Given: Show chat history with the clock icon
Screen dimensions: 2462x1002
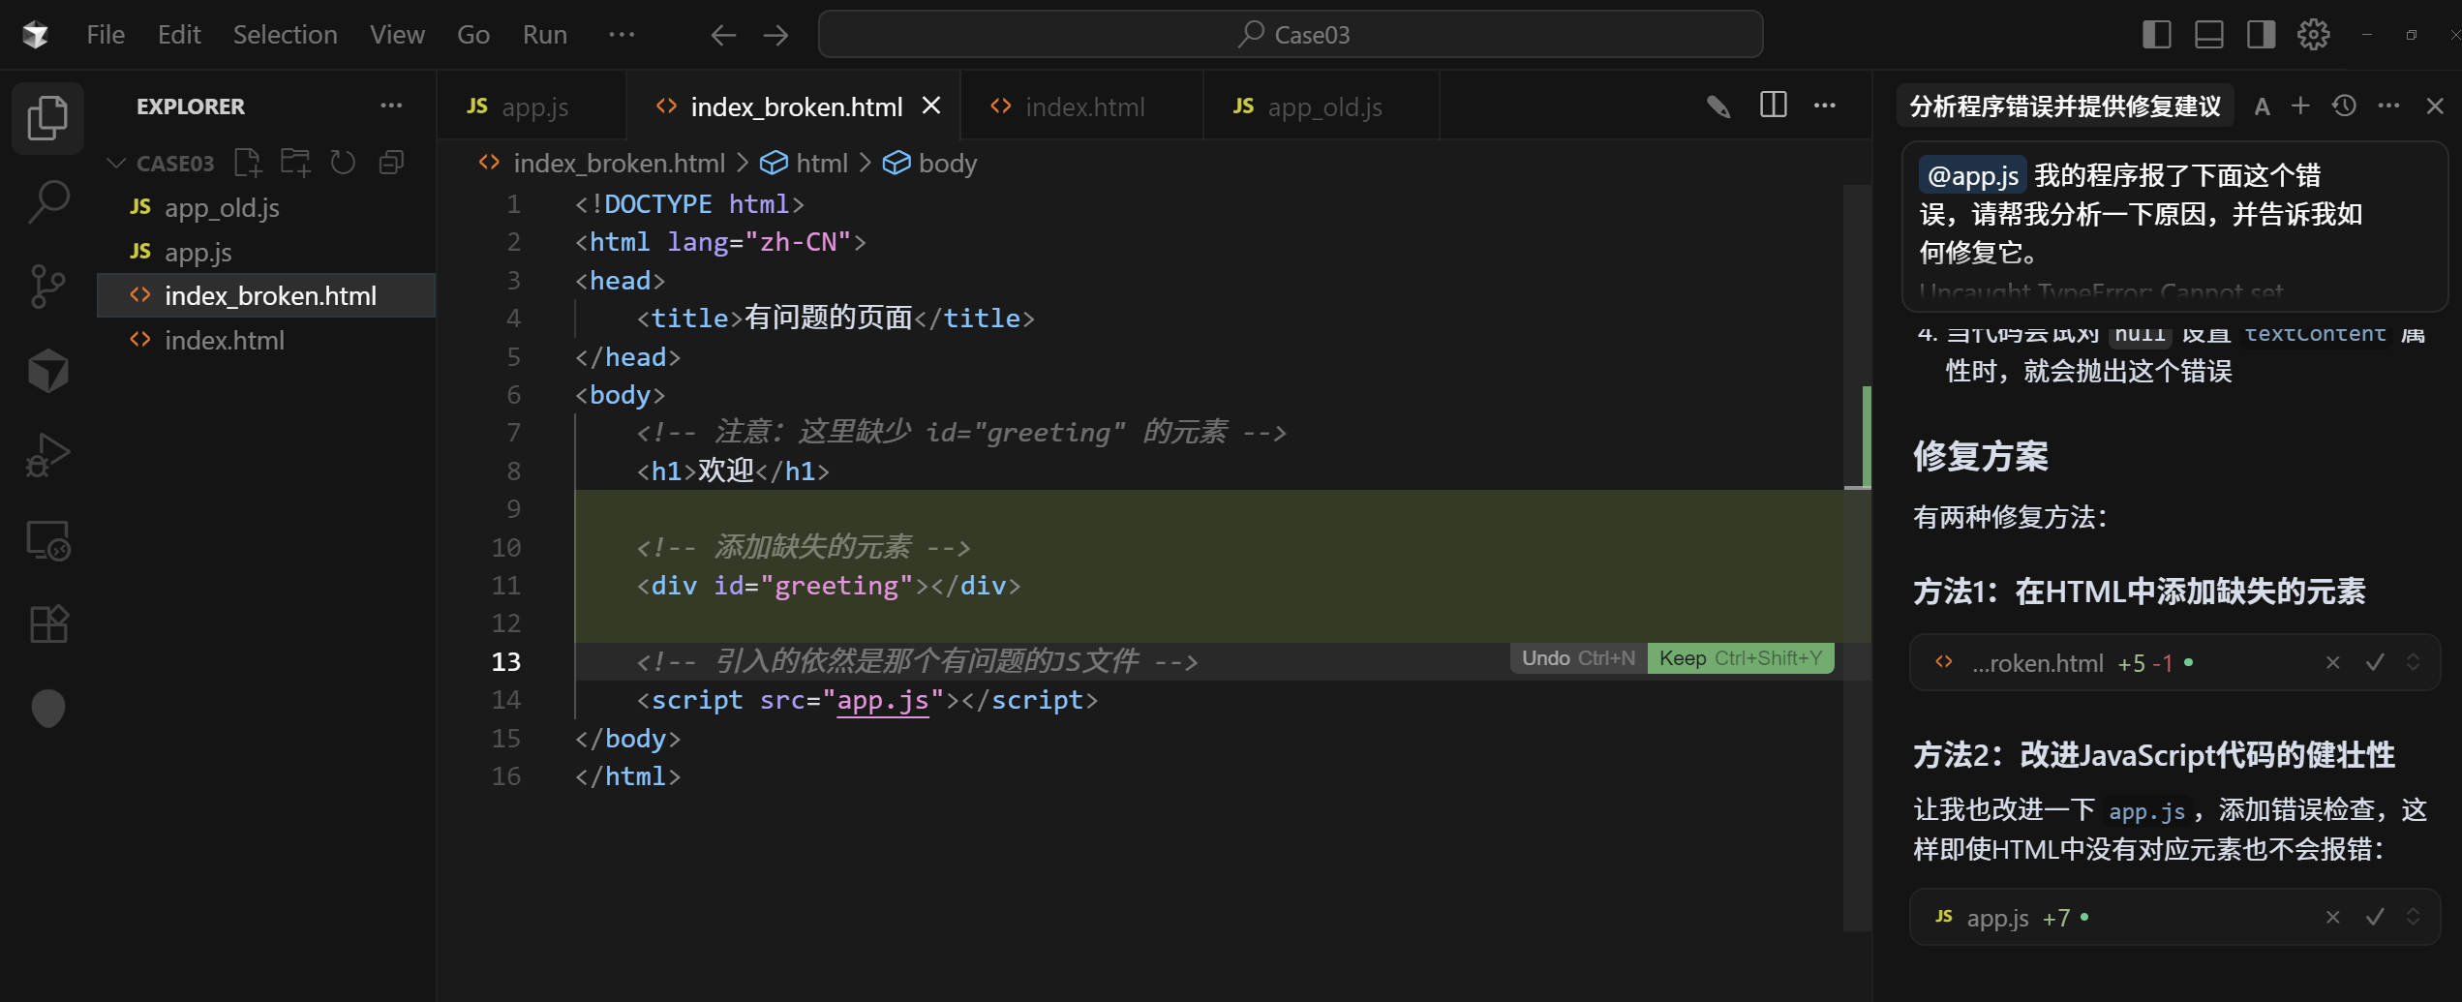Looking at the screenshot, I should (2344, 106).
